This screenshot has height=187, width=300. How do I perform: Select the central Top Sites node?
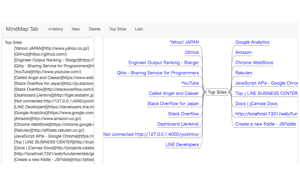tap(217, 92)
